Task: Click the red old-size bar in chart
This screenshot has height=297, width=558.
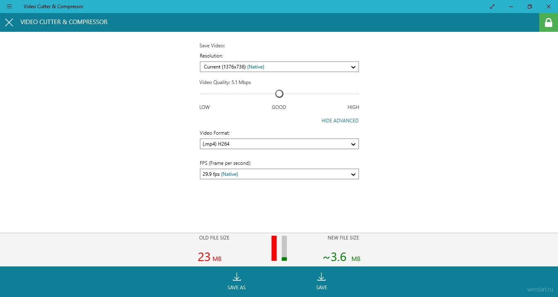Action: pyautogui.click(x=274, y=248)
